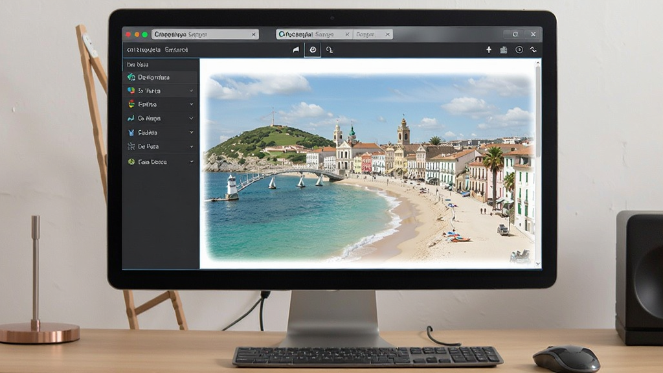The height and width of the screenshot is (373, 663).
Task: Click the teal swirl icon in the sidebar
Action: (x=131, y=77)
